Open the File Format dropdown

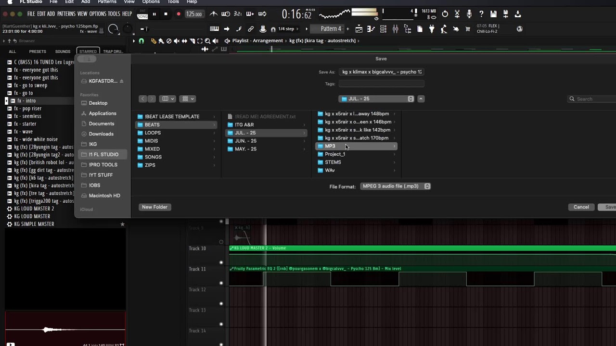[x=395, y=186]
